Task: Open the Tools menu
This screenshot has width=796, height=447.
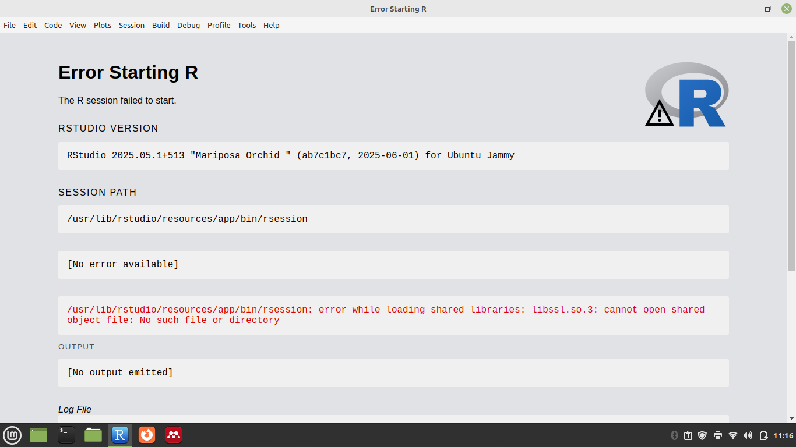Action: click(246, 25)
